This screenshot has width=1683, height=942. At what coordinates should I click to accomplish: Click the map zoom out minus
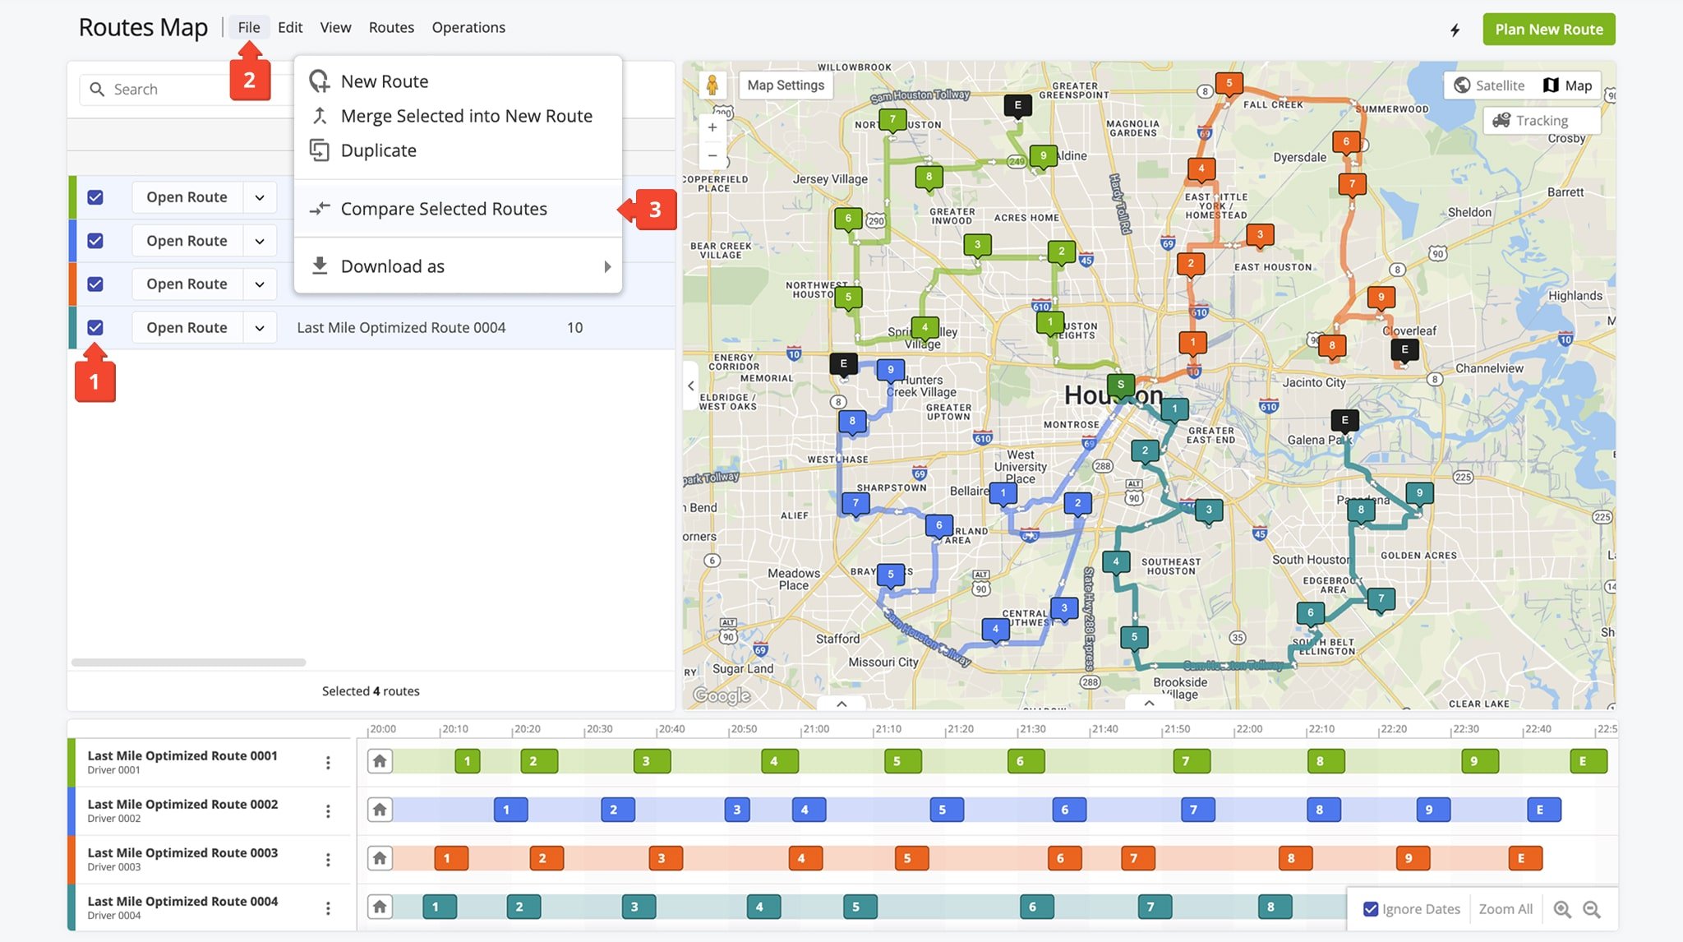coord(712,155)
